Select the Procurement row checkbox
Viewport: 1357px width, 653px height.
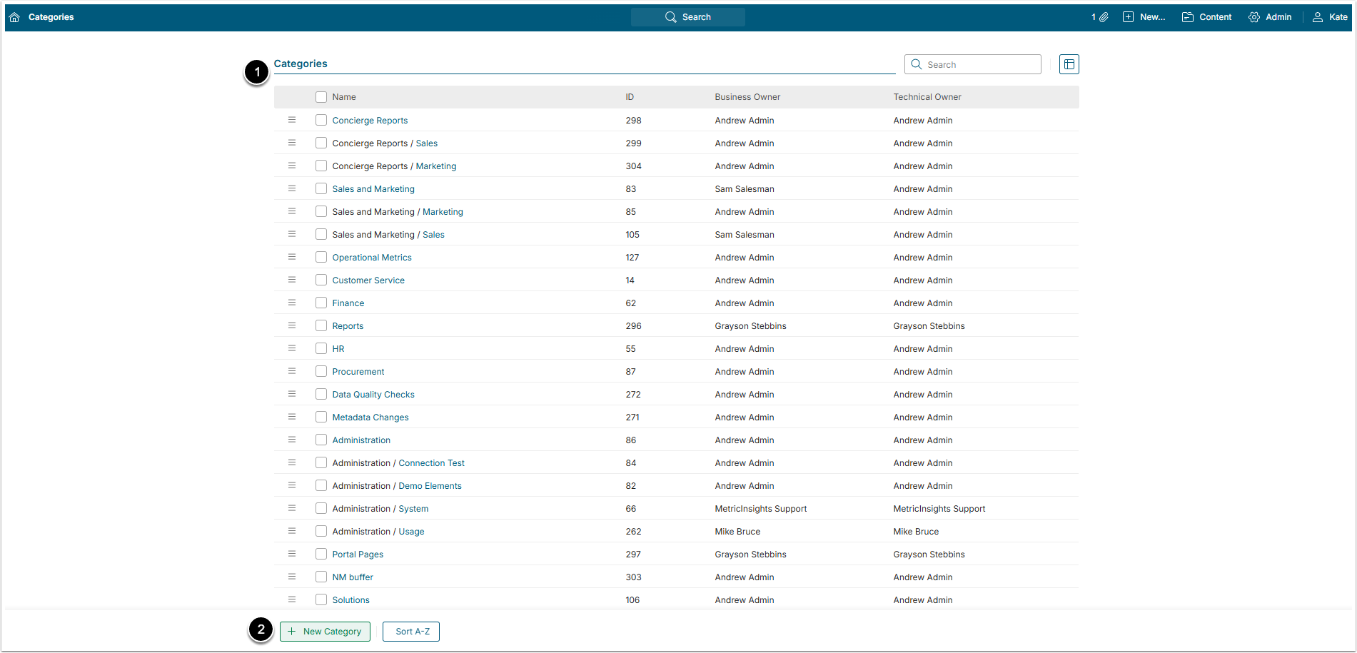[321, 371]
